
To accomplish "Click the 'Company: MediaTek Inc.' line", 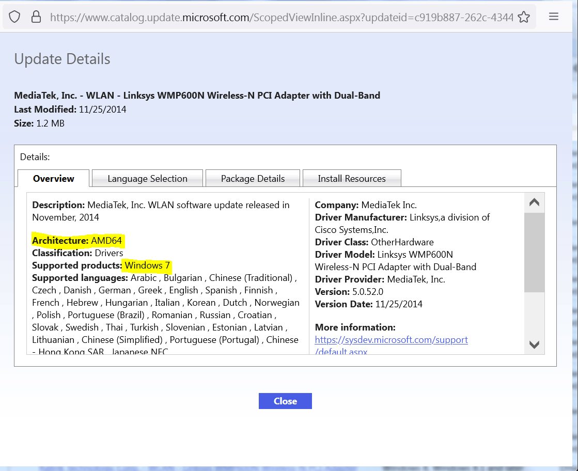I will tap(366, 205).
